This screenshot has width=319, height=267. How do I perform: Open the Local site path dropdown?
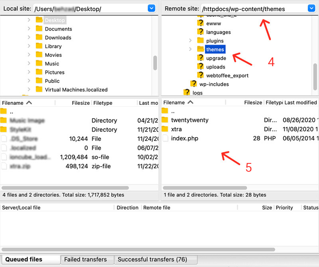[x=152, y=8]
